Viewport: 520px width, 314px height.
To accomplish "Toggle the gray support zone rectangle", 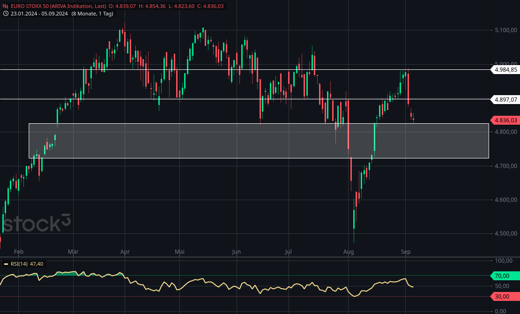I will point(258,141).
